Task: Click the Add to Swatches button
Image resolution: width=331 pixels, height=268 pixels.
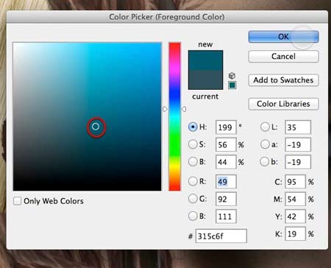Action: [x=283, y=80]
